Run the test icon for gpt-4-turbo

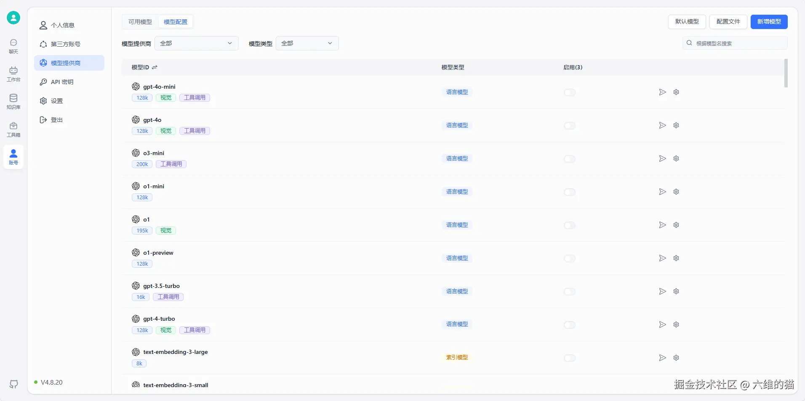(662, 324)
